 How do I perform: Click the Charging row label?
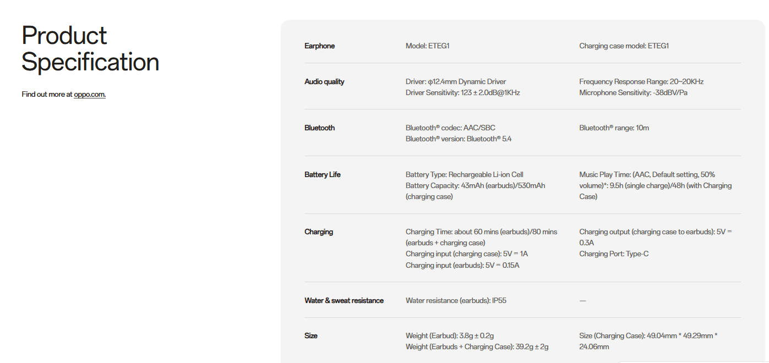click(319, 232)
